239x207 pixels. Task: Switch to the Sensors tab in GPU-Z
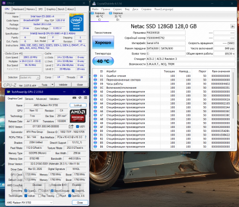pyautogui.click(x=29, y=99)
